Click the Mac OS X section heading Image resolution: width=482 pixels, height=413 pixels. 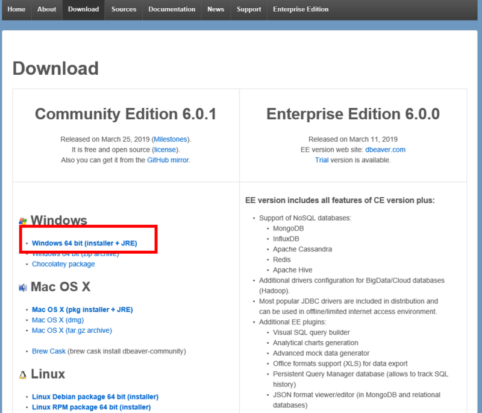pos(61,286)
